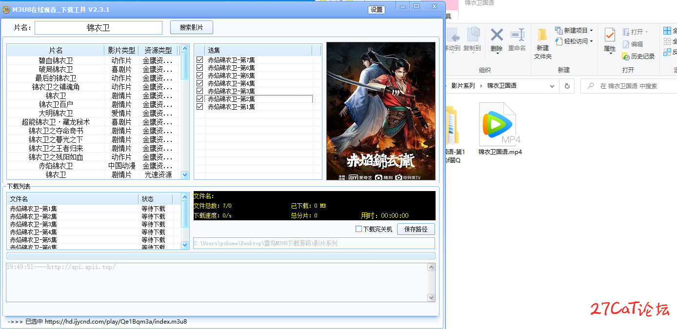Click the movie list scroll-up arrow
This screenshot has width=677, height=329.
click(x=185, y=48)
